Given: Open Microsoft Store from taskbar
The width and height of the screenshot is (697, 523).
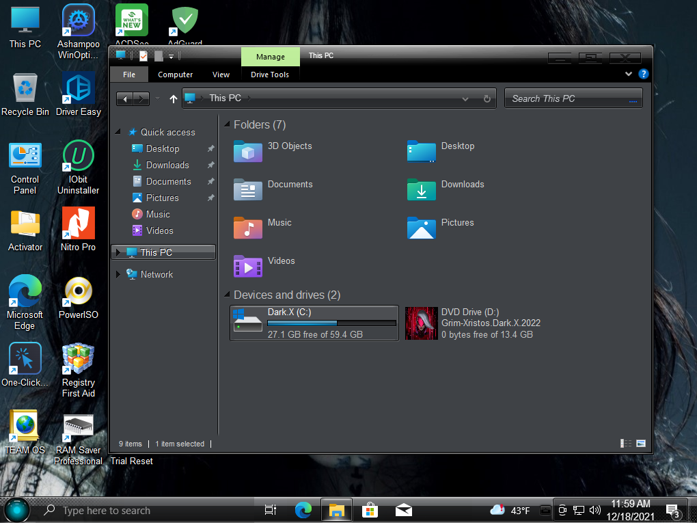Looking at the screenshot, I should 370,510.
